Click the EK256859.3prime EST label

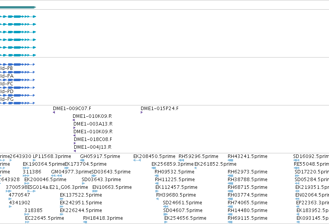[x=172, y=164]
